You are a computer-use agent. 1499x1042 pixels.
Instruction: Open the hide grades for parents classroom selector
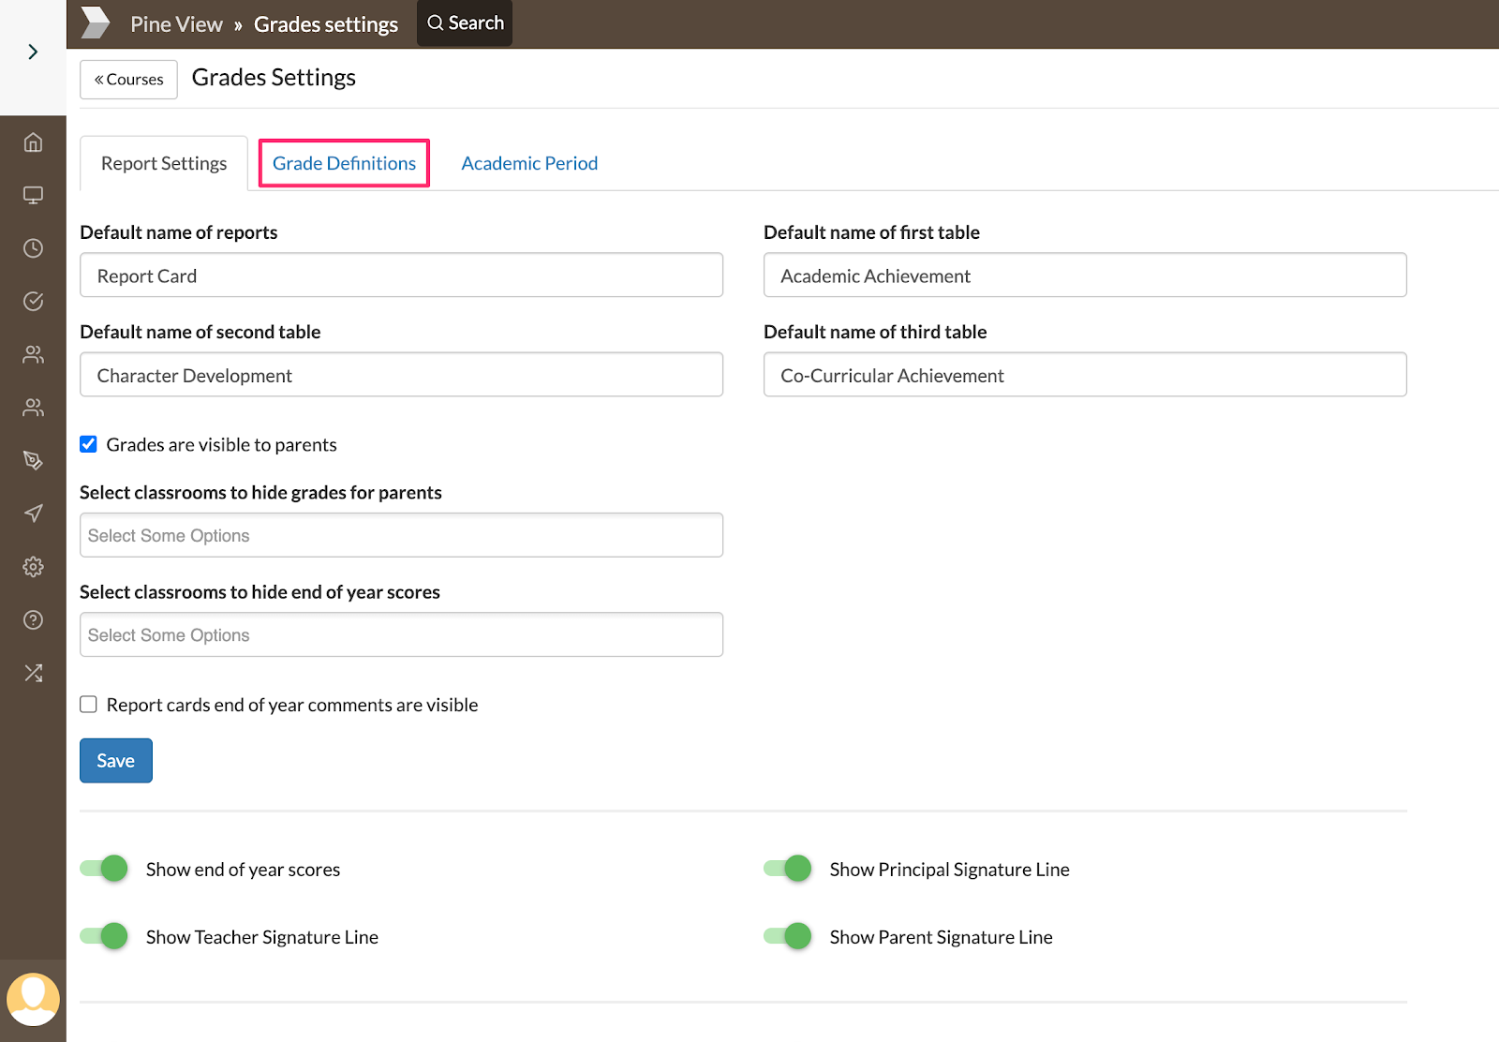401,535
